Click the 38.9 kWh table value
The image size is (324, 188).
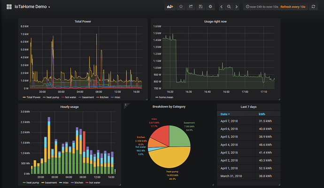click(265, 137)
